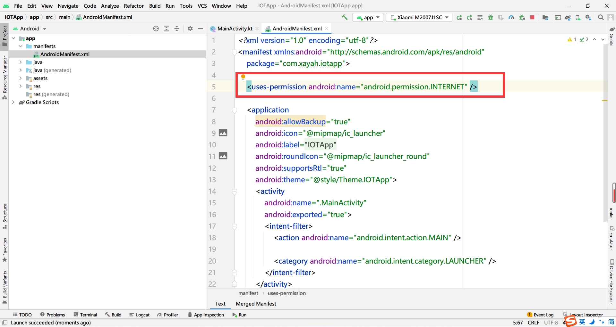
Task: Collapse all nodes in Project tree
Action: [177, 29]
